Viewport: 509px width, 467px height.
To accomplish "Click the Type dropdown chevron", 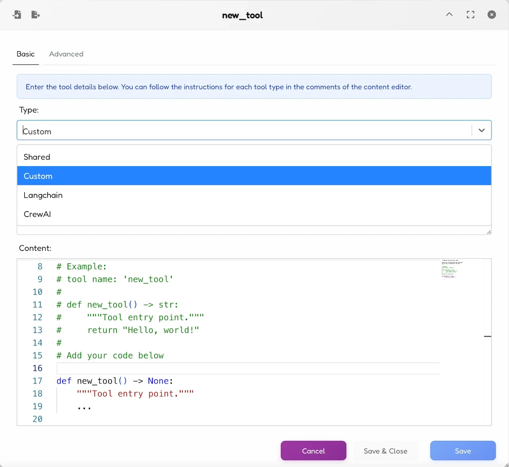I will (482, 130).
